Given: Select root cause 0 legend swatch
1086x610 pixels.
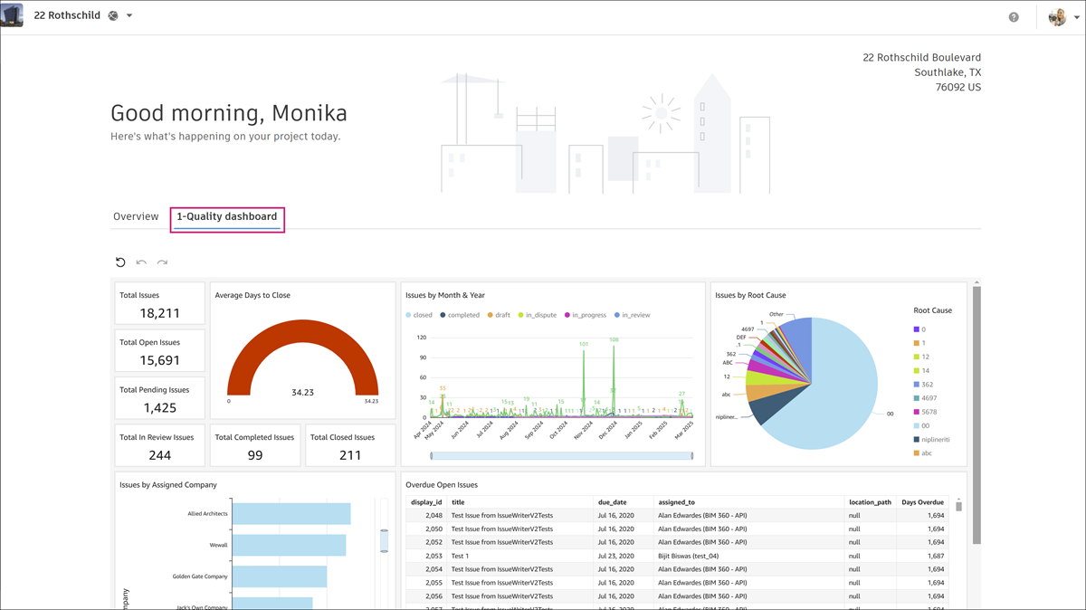Looking at the screenshot, I should point(917,329).
